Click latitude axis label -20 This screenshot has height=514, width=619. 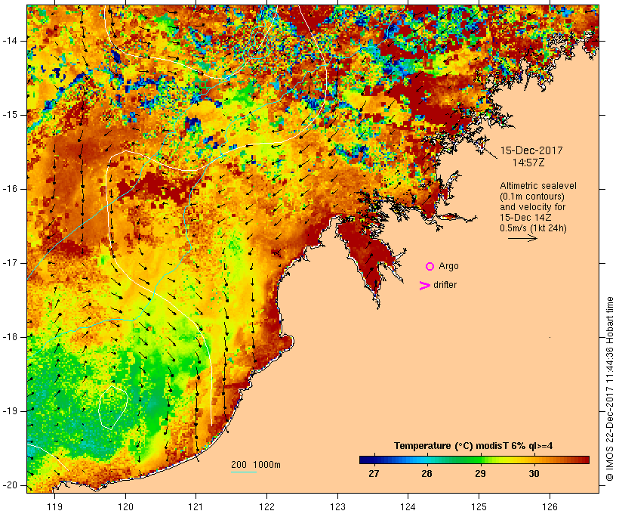[10, 485]
